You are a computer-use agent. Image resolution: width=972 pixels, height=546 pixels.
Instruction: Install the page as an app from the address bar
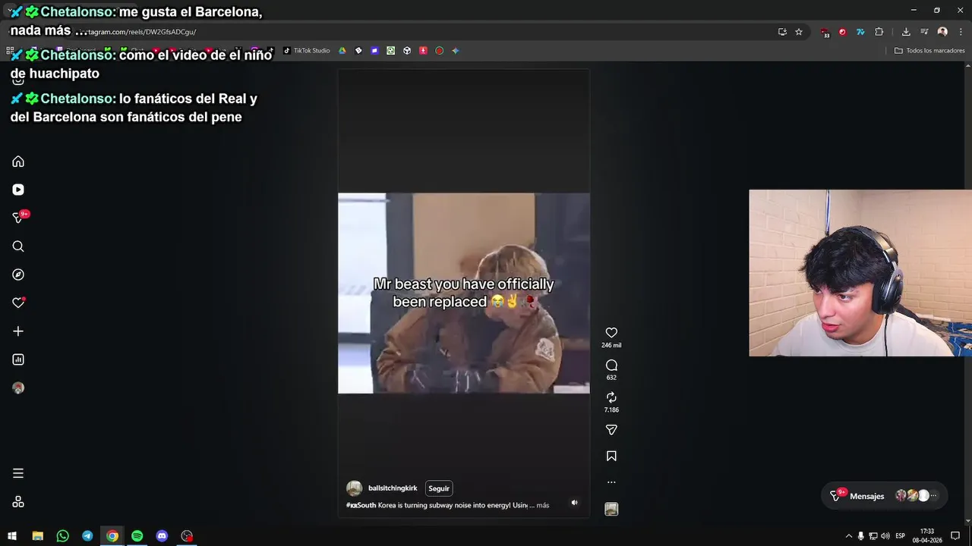782,32
